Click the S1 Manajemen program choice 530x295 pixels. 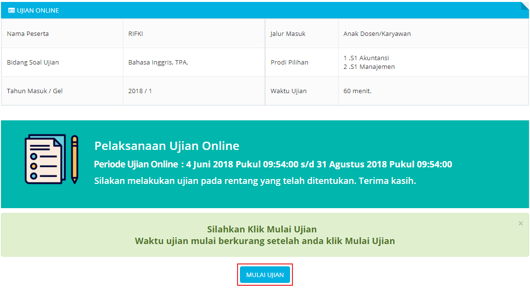(369, 67)
